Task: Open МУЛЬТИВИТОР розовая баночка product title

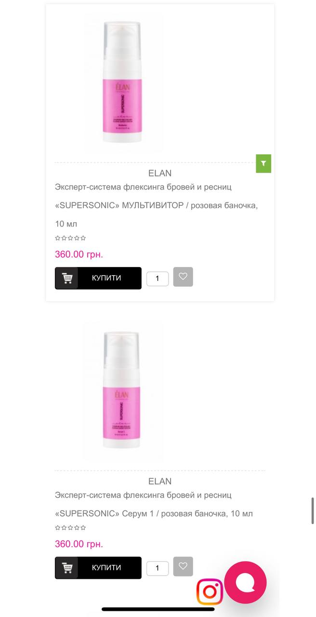Action: pyautogui.click(x=157, y=205)
